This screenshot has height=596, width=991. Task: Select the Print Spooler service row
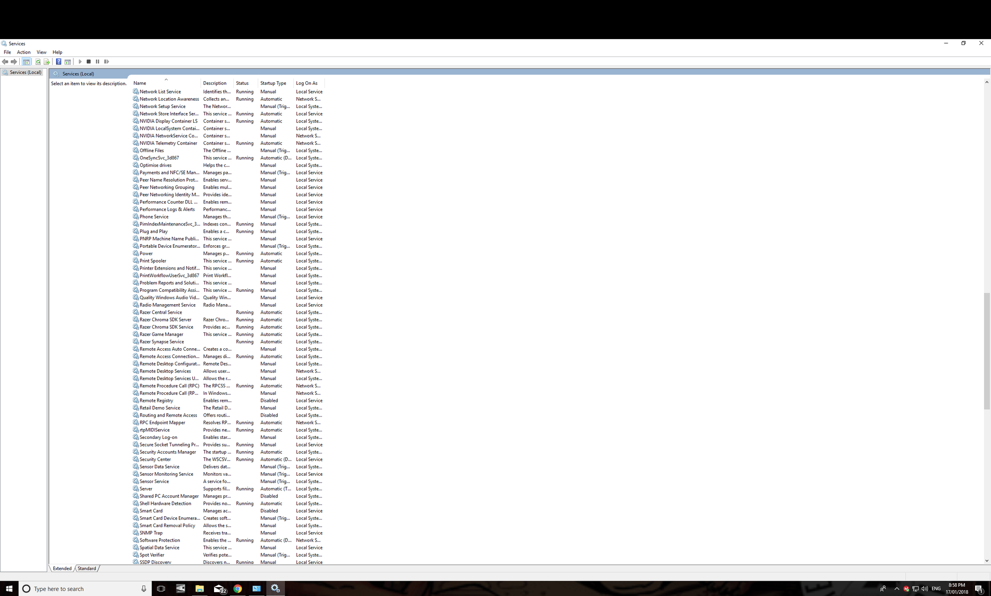click(153, 261)
